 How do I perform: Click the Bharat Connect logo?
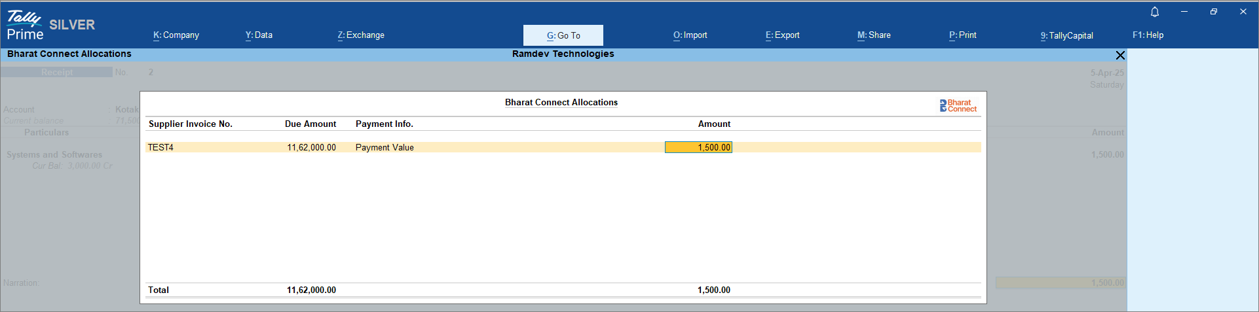pos(958,105)
